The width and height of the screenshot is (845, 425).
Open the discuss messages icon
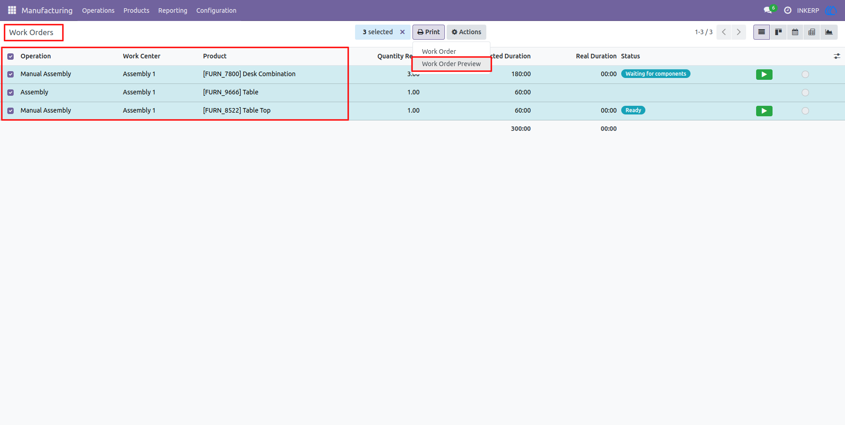768,10
